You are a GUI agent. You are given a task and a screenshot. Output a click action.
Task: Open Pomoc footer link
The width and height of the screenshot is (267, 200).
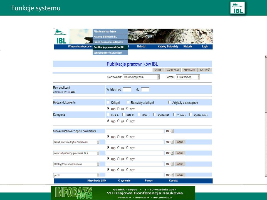tap(149, 181)
